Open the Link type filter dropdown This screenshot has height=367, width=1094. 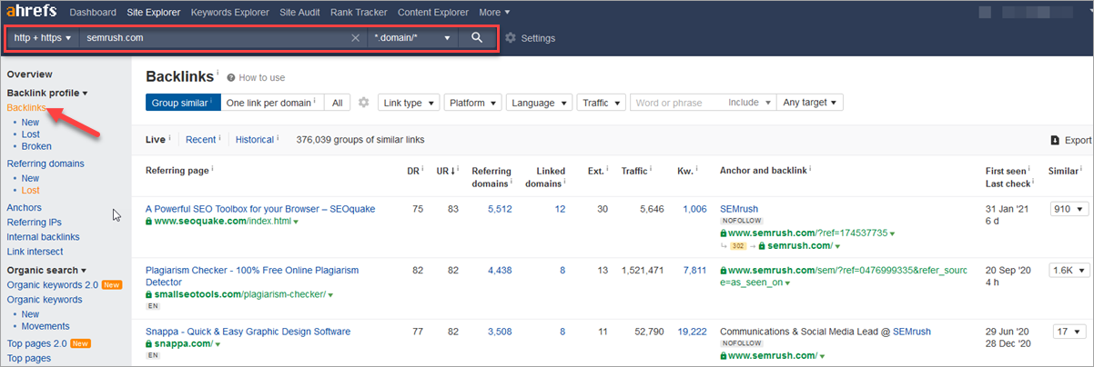pyautogui.click(x=409, y=103)
